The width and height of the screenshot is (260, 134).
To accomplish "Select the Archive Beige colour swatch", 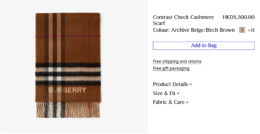I will (x=242, y=30).
